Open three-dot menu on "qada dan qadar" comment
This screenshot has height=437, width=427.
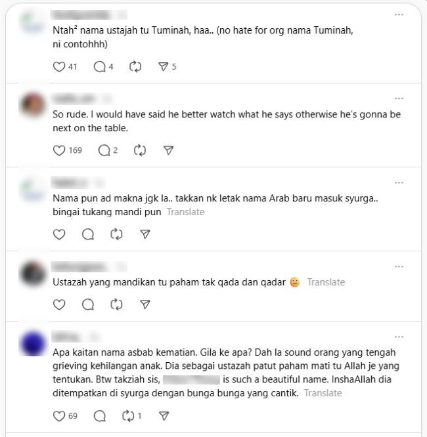click(399, 266)
